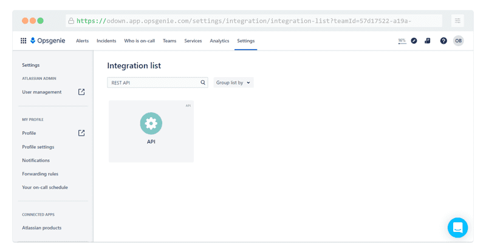Open the browser hamburger menu
The height and width of the screenshot is (252, 486).
[457, 21]
